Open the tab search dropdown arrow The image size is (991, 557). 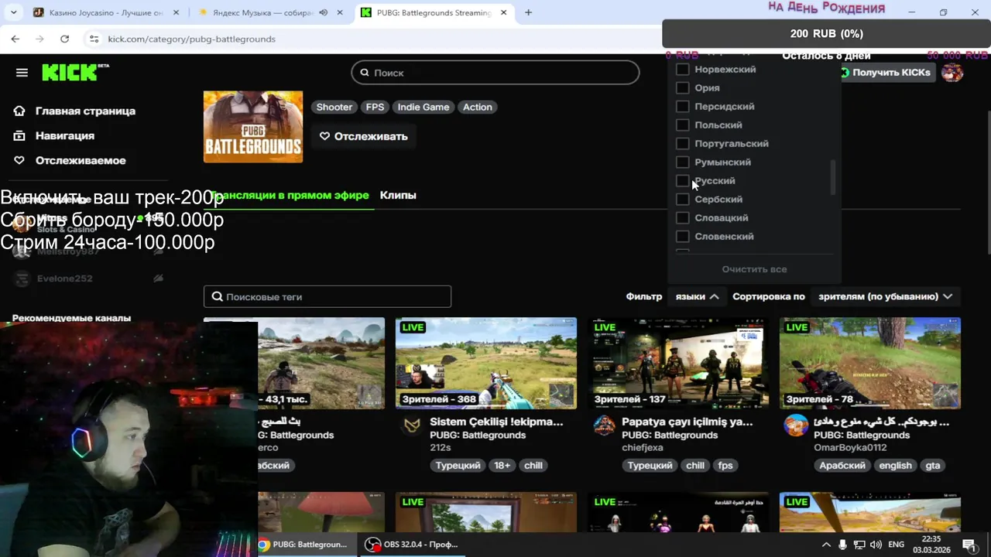coord(13,12)
